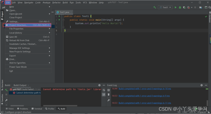Open the 16:44 build completed link

[x=145, y=89]
